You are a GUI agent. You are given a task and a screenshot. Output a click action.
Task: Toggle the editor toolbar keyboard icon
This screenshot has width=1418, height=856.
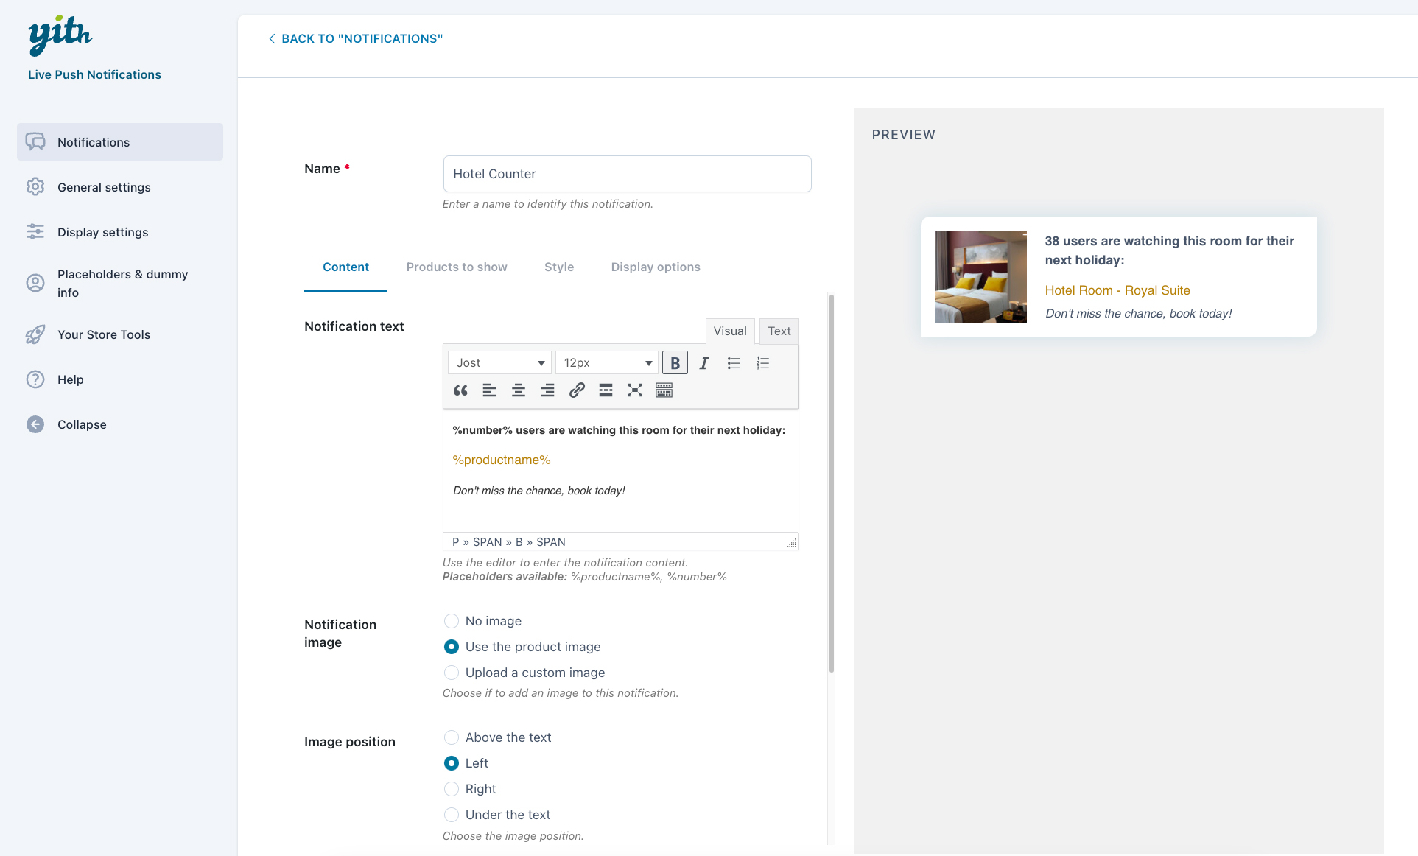664,390
